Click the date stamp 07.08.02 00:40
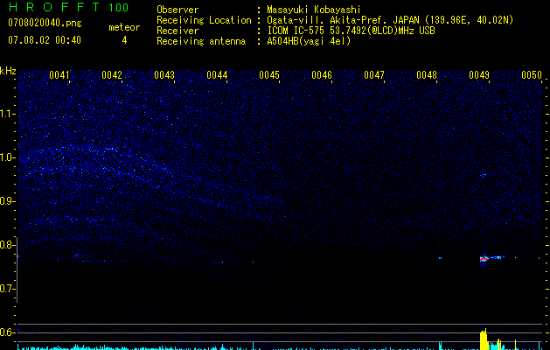Image resolution: width=550 pixels, height=350 pixels. 45,40
